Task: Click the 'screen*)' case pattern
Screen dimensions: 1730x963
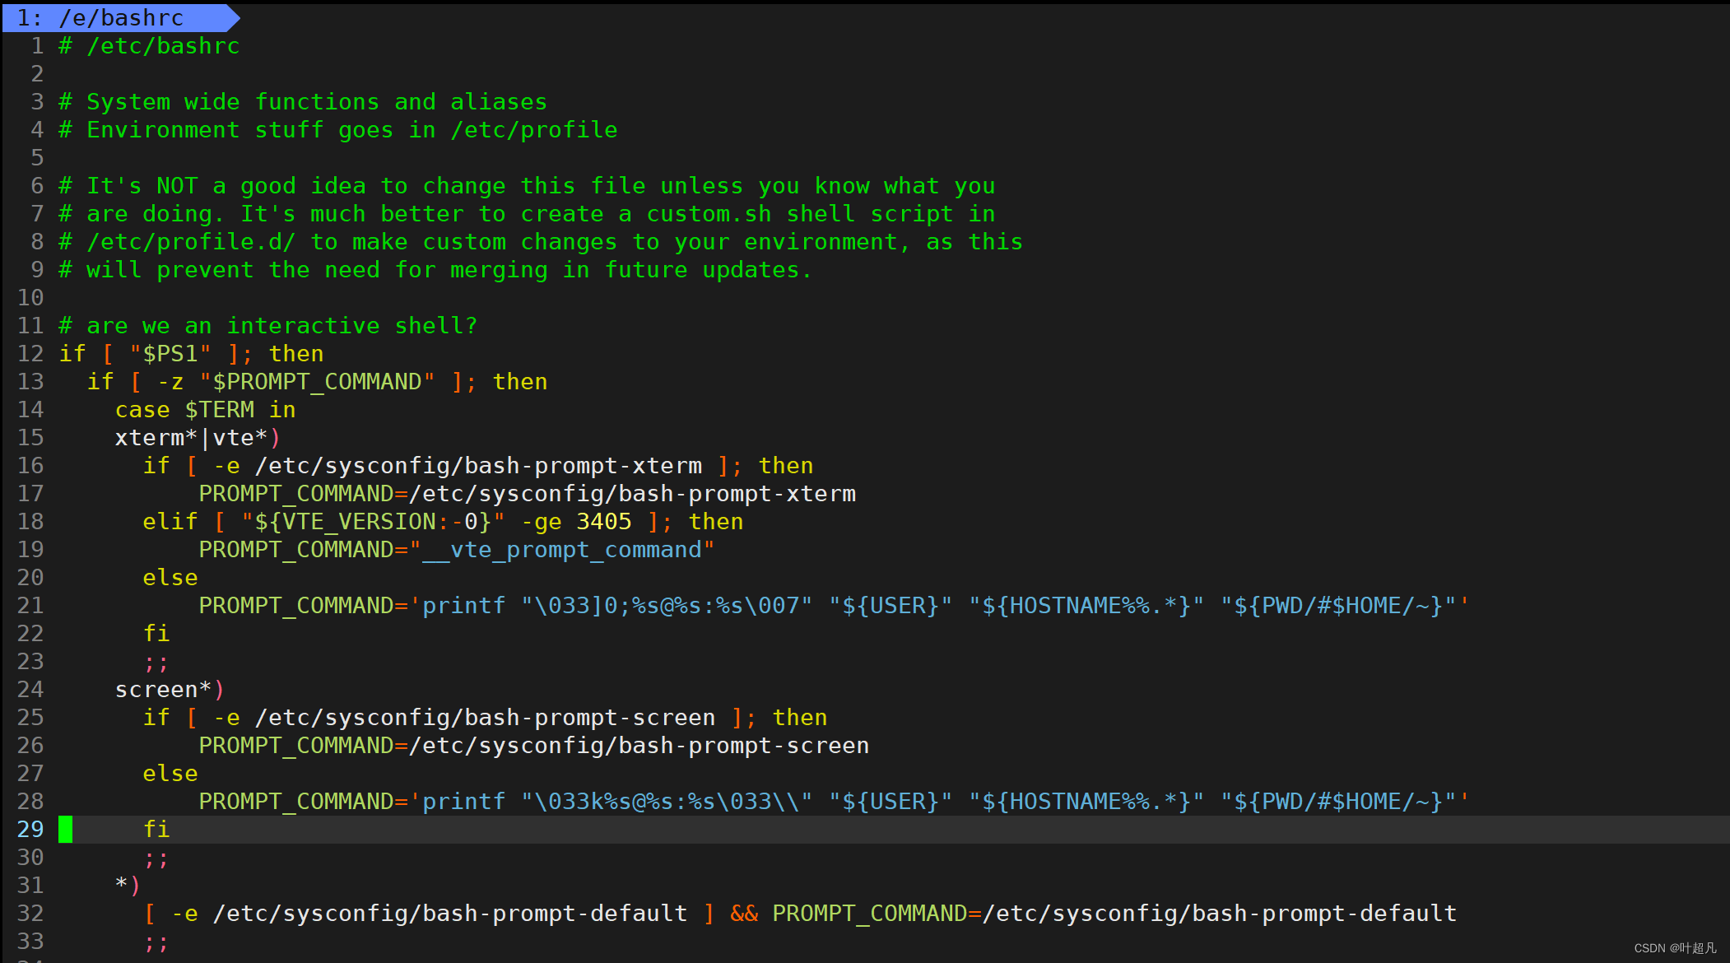Action: point(170,690)
